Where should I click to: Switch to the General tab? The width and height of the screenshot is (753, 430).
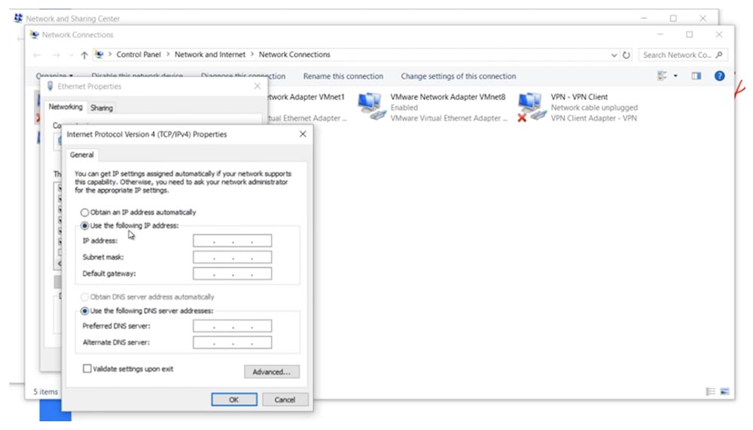pyautogui.click(x=81, y=154)
